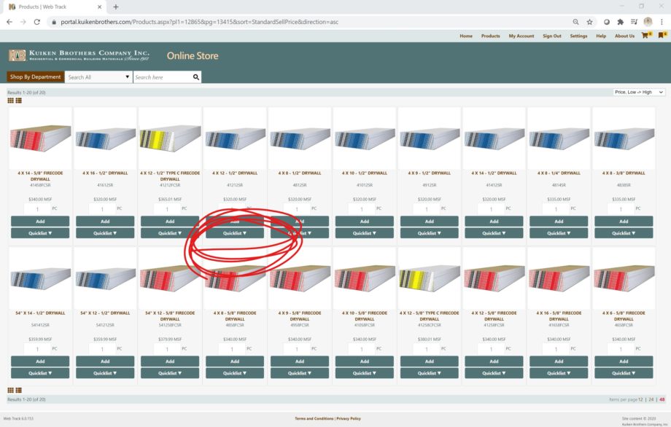Click the quantity field for 4 X 10 - 1/2" Drywall
This screenshot has height=427, width=671.
pyautogui.click(x=362, y=208)
